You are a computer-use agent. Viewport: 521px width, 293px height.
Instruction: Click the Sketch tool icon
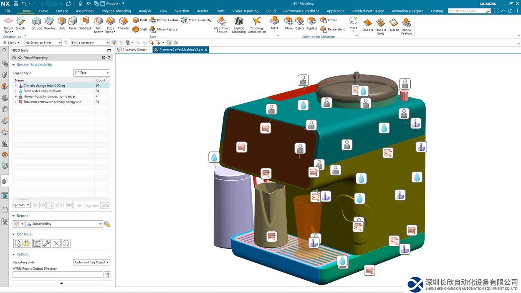pyautogui.click(x=20, y=23)
